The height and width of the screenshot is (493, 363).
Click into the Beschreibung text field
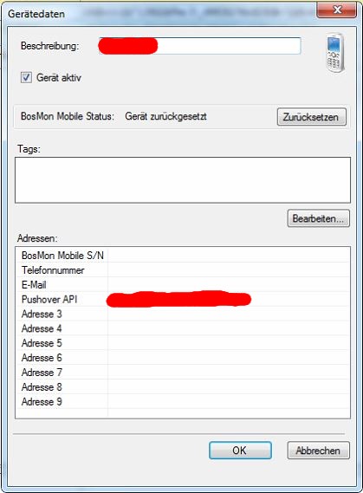(x=199, y=46)
